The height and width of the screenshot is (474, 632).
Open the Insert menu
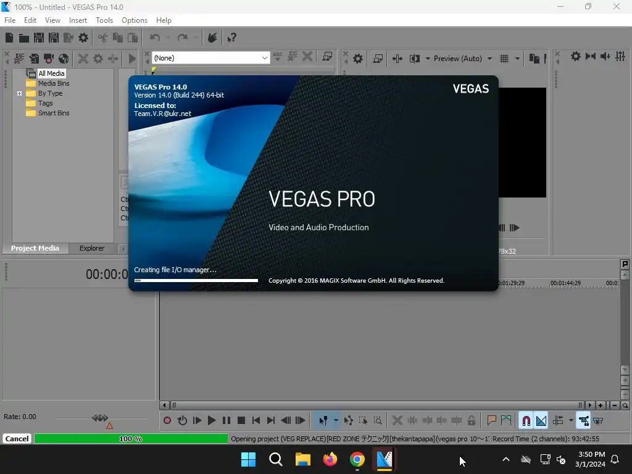tap(78, 20)
